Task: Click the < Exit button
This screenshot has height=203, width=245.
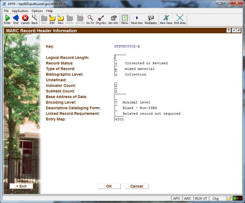Action: coord(21,186)
